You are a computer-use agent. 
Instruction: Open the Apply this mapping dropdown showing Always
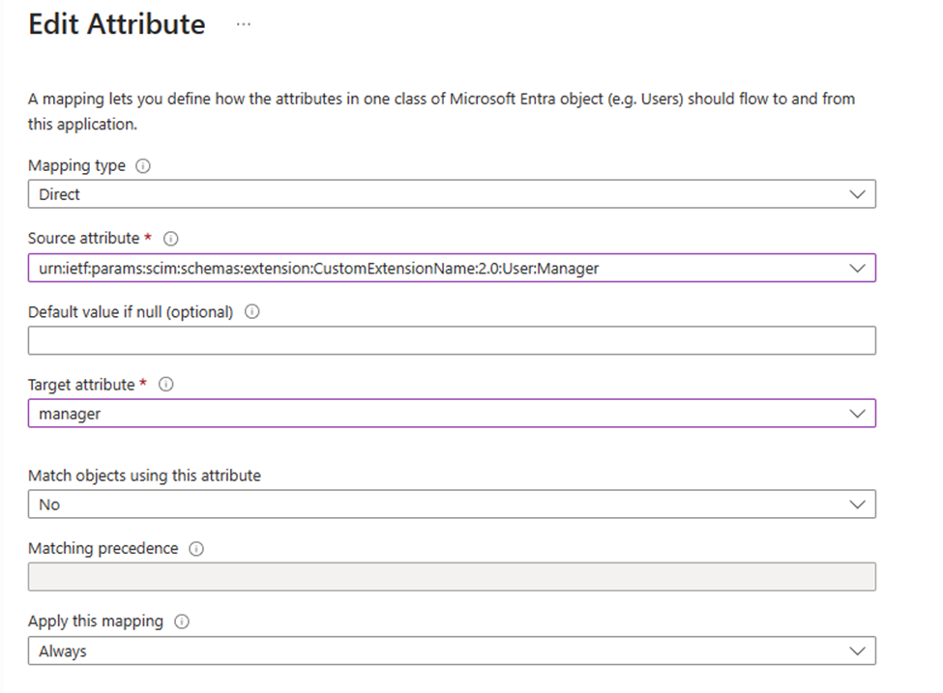(x=452, y=651)
